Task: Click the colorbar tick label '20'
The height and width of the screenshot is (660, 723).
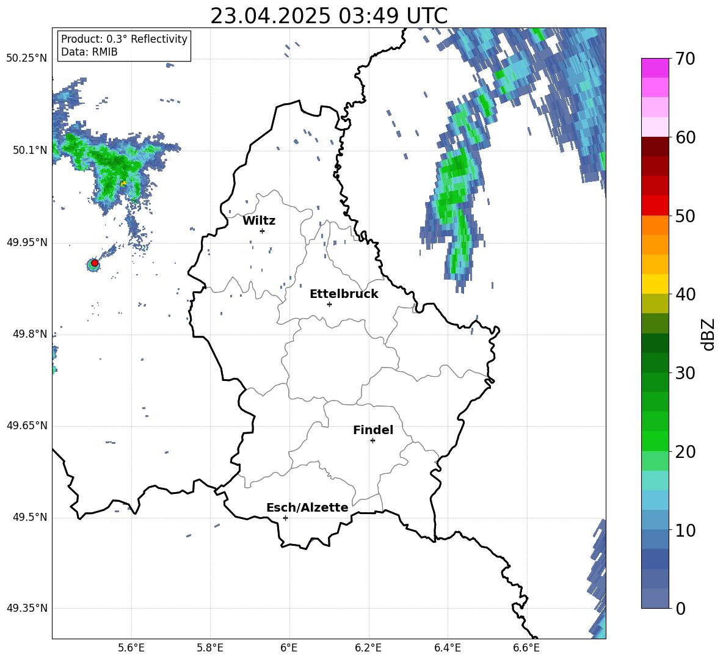Action: pos(685,452)
